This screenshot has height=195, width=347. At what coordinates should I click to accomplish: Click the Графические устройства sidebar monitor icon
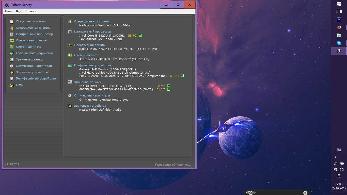click(x=11, y=53)
